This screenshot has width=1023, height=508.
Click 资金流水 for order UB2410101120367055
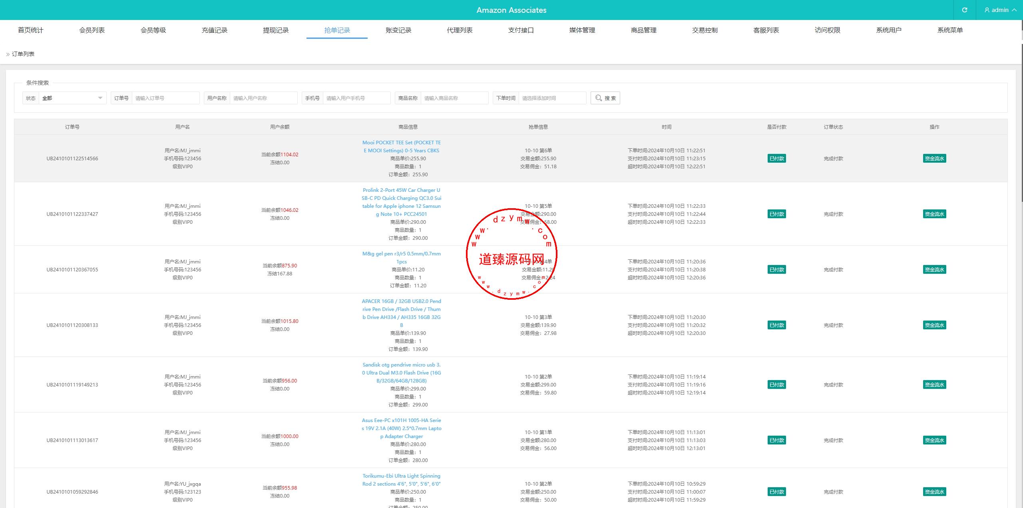click(934, 270)
